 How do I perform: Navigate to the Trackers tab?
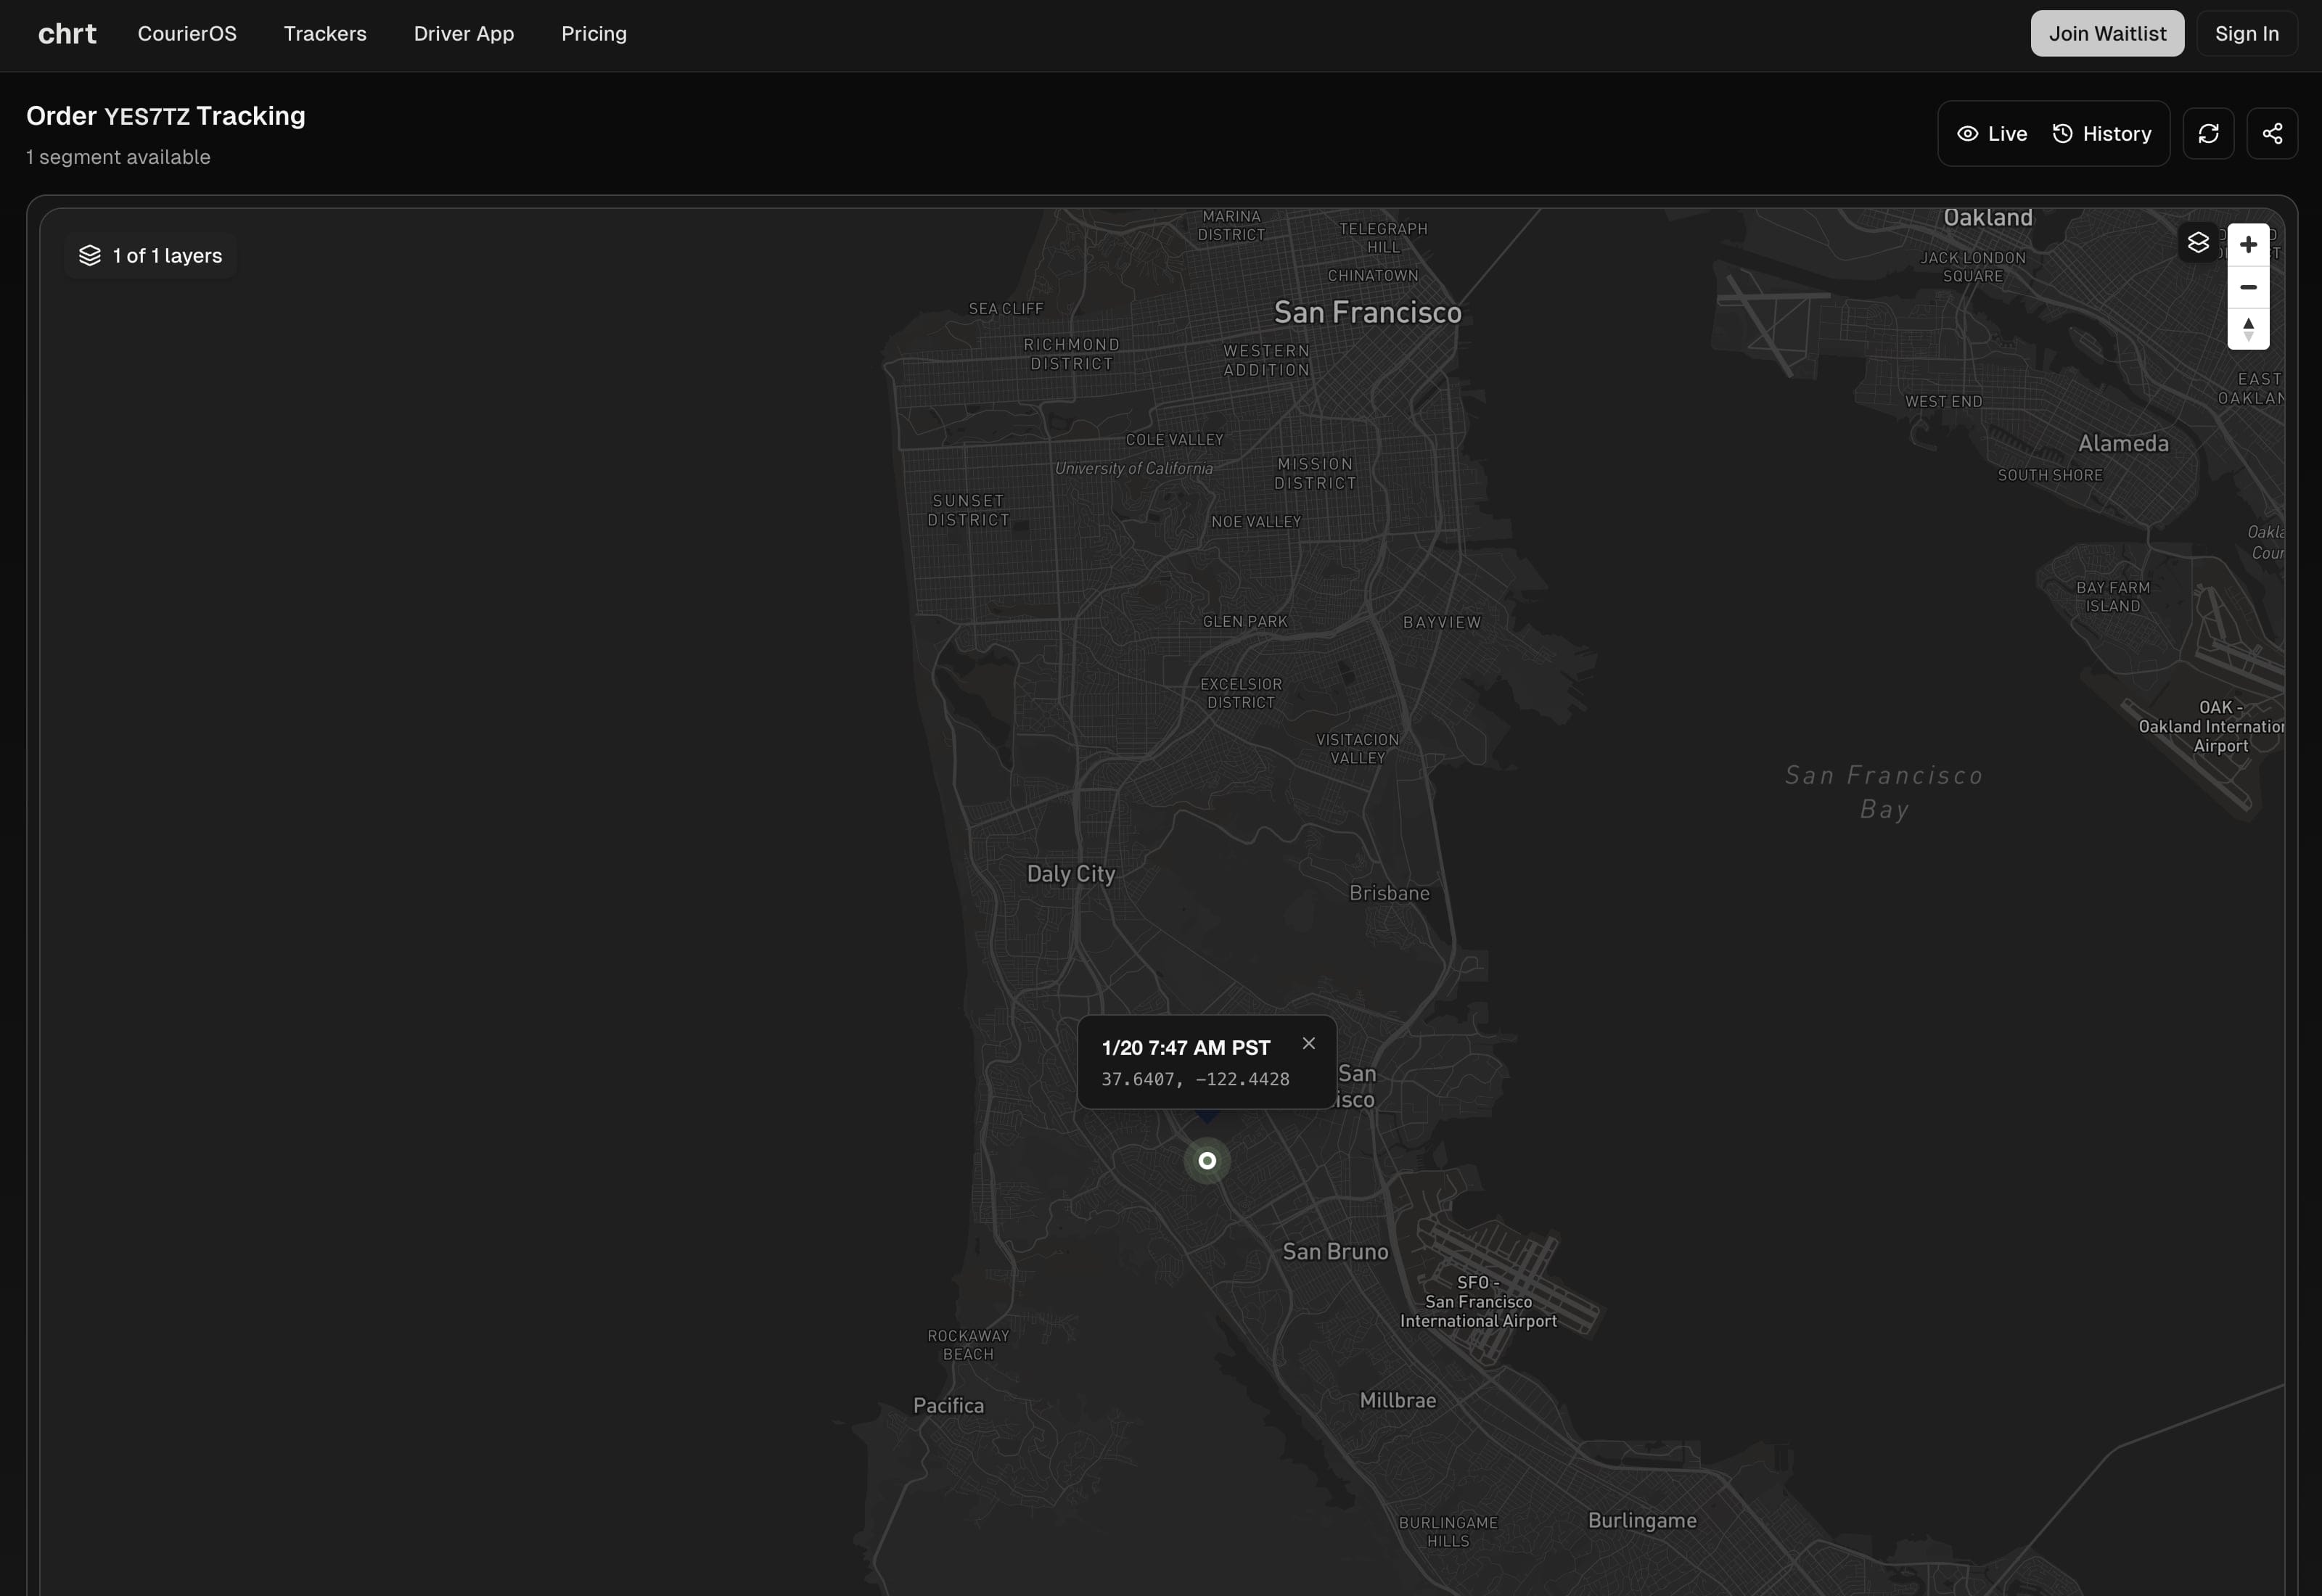pyautogui.click(x=324, y=33)
